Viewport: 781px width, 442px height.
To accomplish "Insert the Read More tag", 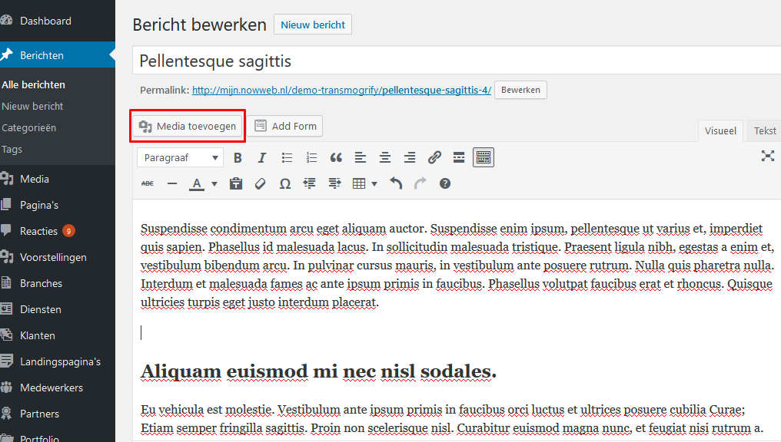I will tap(458, 157).
